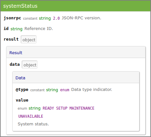Viewport: 151px width, 137px height.
Task: Click the purple enum label after @type
Action: coord(65,90)
